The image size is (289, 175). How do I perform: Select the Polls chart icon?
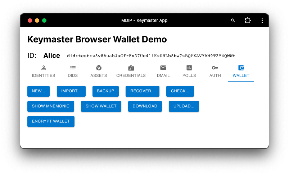coord(189,68)
